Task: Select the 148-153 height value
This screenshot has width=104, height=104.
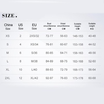Action: pyautogui.click(x=78, y=36)
